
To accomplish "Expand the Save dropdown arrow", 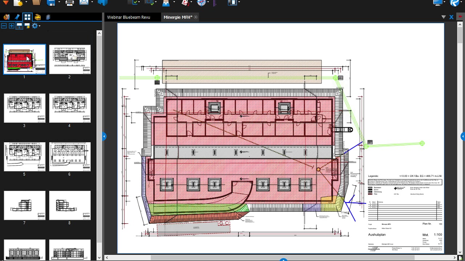I will pyautogui.click(x=59, y=2).
